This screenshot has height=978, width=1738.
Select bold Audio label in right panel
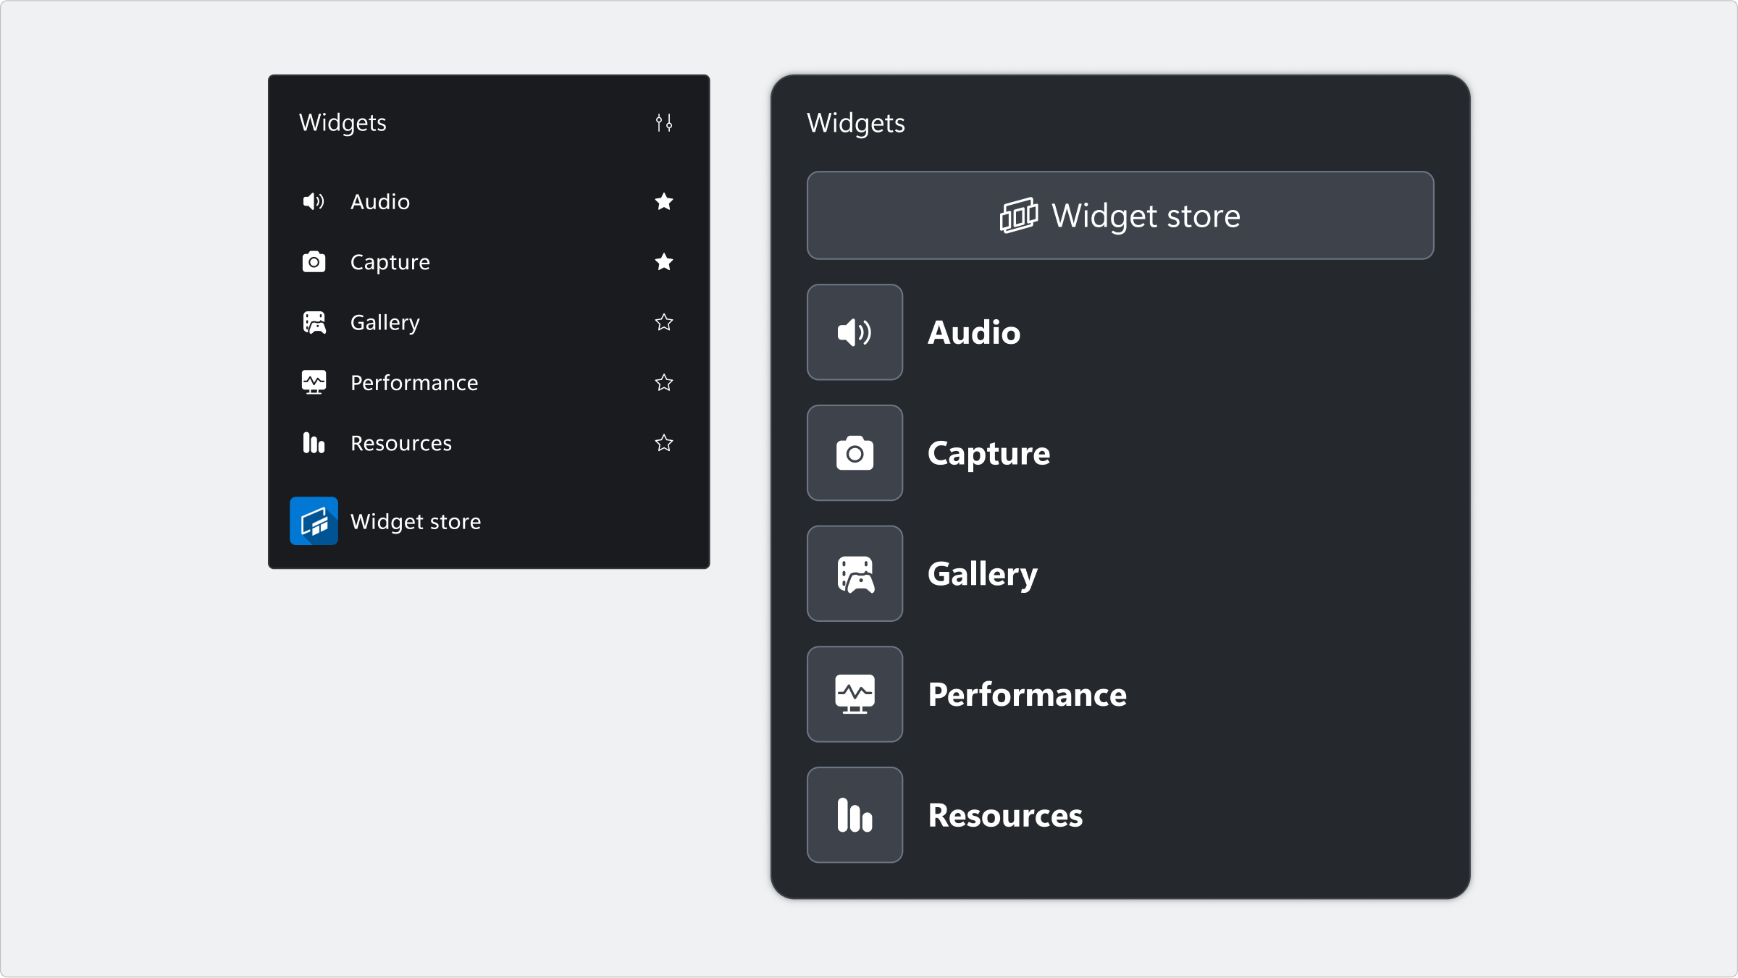click(974, 332)
